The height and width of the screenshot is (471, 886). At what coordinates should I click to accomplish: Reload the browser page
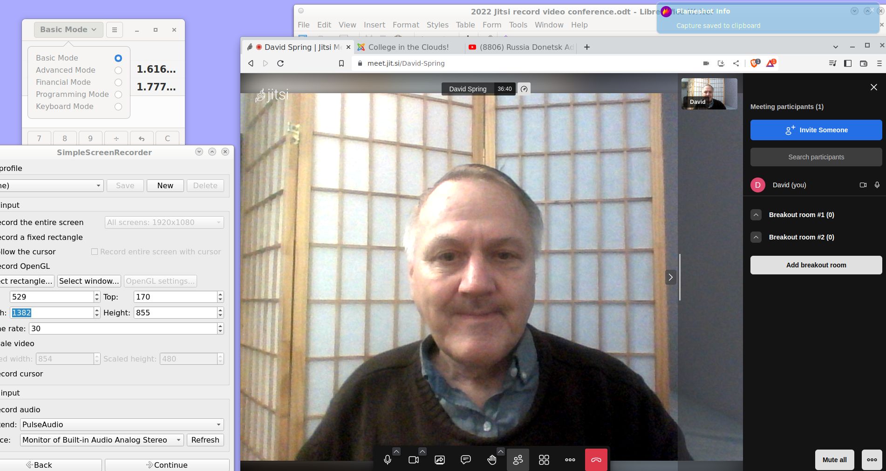(280, 63)
